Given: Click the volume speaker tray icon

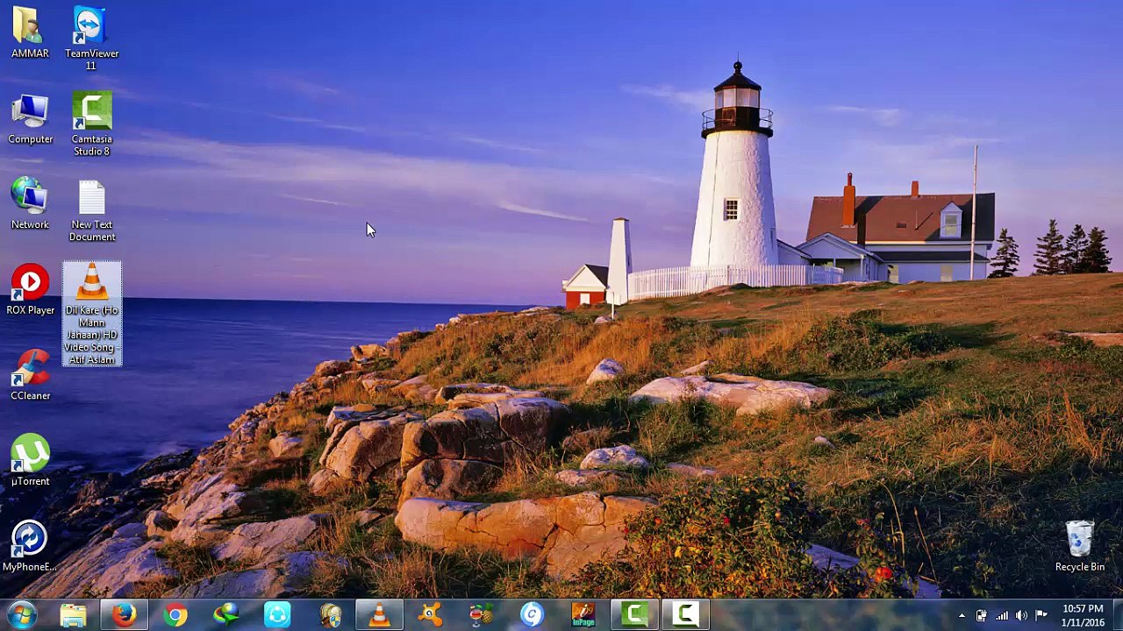Looking at the screenshot, I should [x=1021, y=616].
